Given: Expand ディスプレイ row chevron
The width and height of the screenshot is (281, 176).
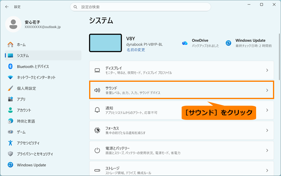Looking at the screenshot, I should click(x=267, y=70).
